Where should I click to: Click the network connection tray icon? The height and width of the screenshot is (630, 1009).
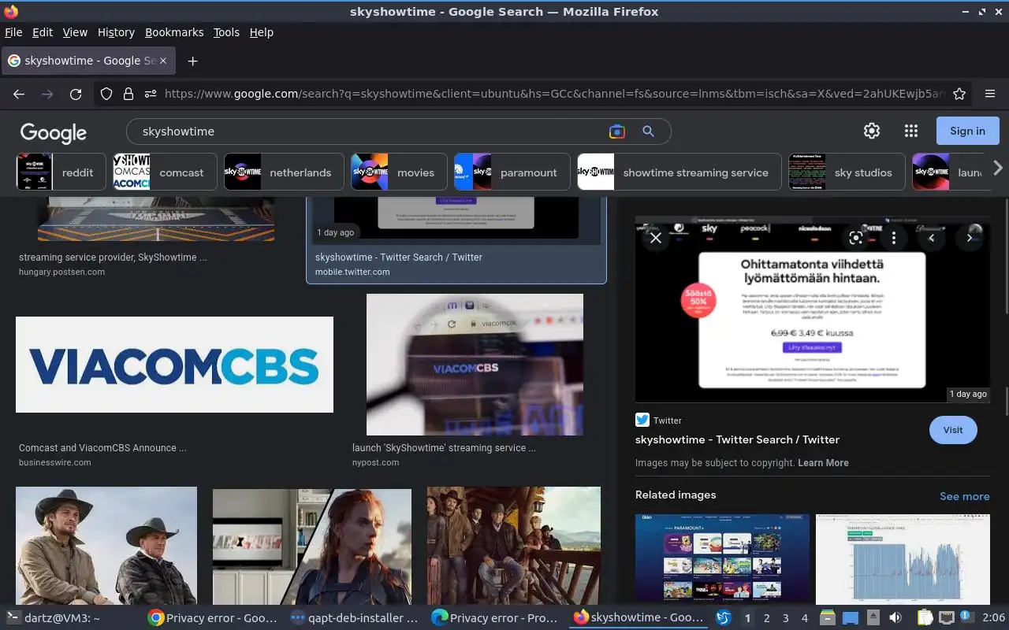point(946,618)
